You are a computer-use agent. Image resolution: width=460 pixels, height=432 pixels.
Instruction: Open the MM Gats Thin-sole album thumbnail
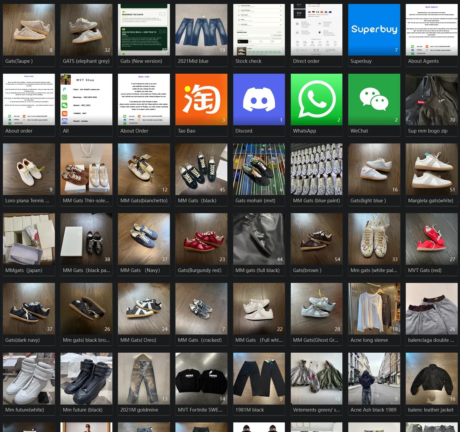[86, 169]
